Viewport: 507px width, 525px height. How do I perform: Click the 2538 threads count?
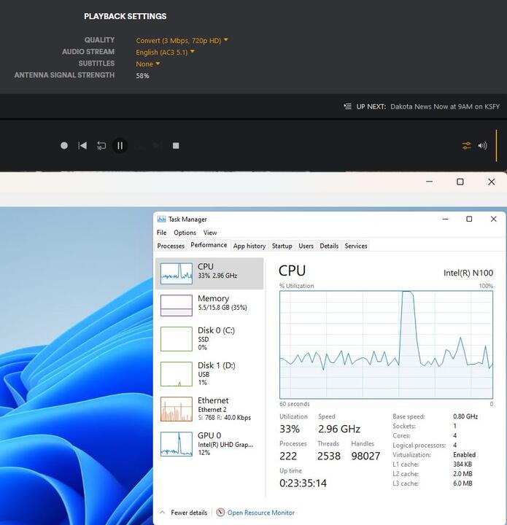click(x=329, y=456)
